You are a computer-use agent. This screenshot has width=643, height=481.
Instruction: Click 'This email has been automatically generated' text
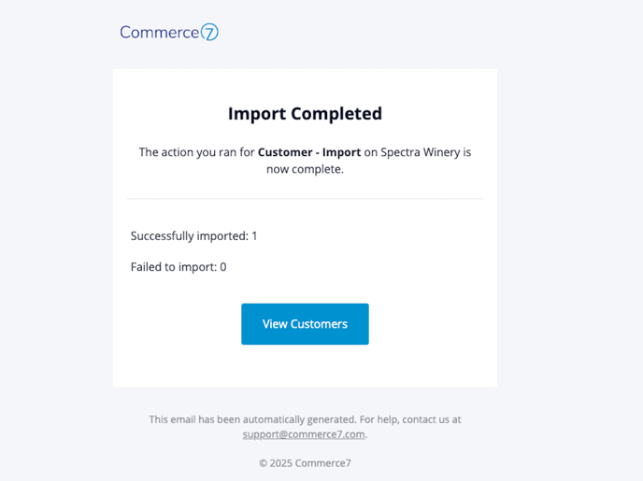252,419
